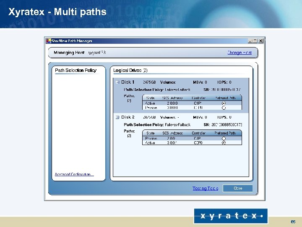Click the State column header in Disk 1 paths
The height and width of the screenshot is (227, 302).
151,98
